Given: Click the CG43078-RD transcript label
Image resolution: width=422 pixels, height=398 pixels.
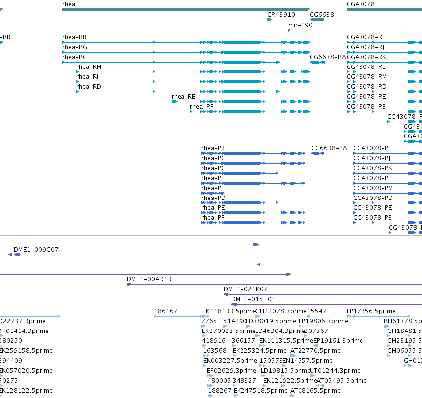Looking at the screenshot, I should click(x=366, y=87).
